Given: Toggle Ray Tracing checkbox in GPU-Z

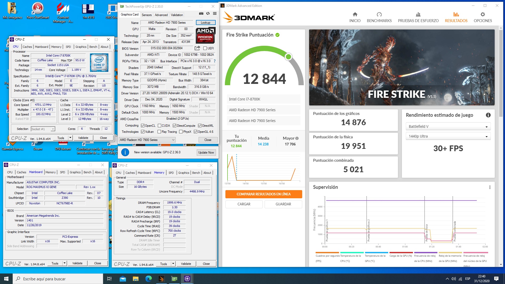Looking at the screenshot, I should pos(159,132).
